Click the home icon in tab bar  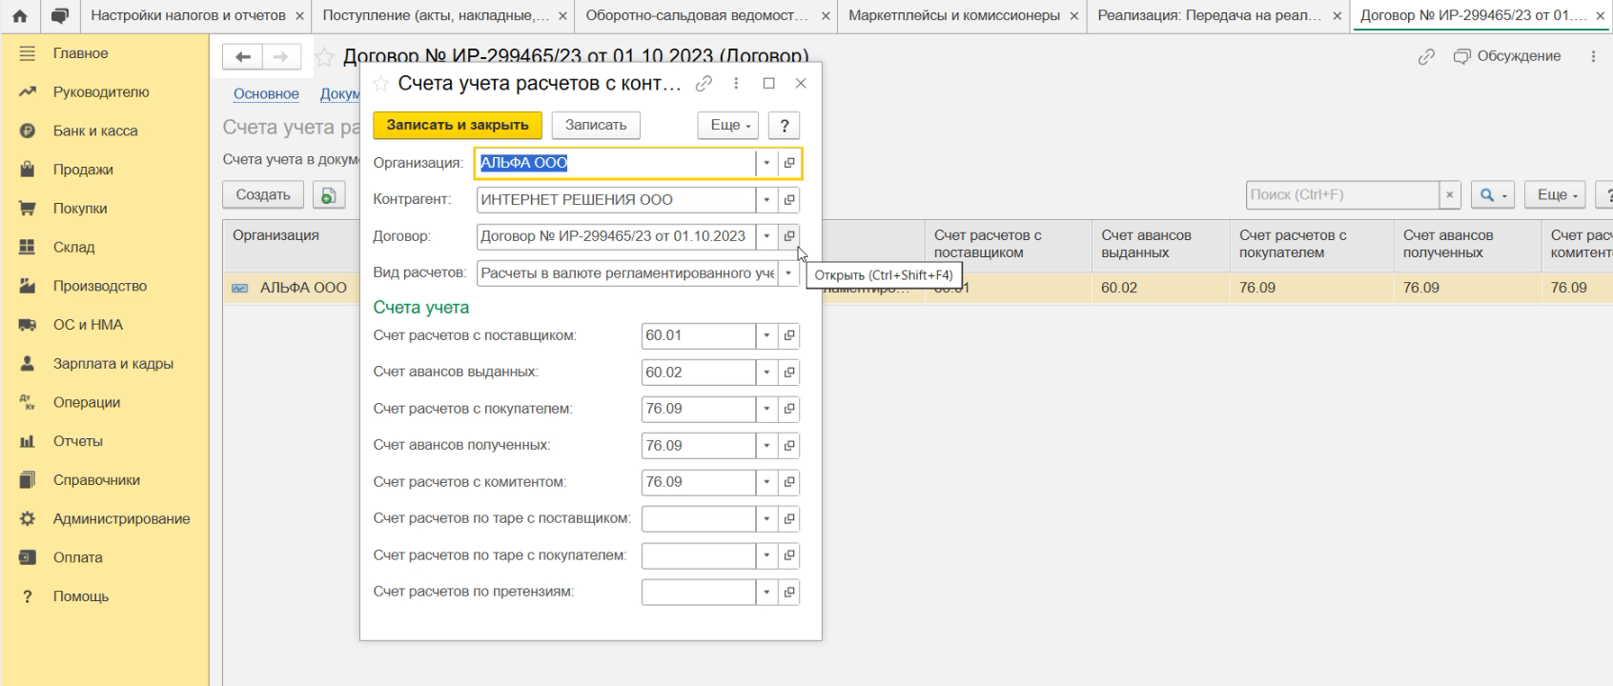point(19,16)
